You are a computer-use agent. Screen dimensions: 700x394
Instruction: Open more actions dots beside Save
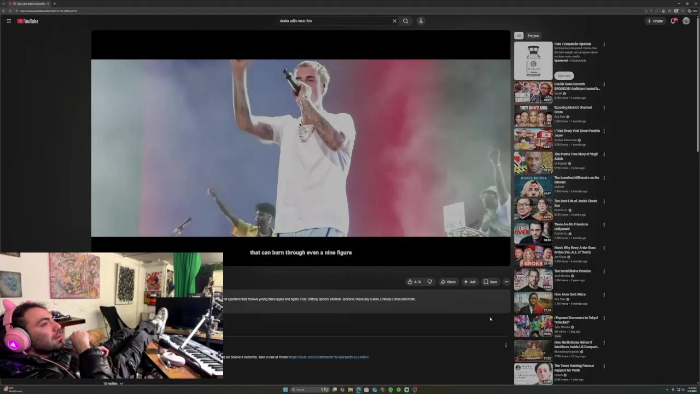coord(506,282)
